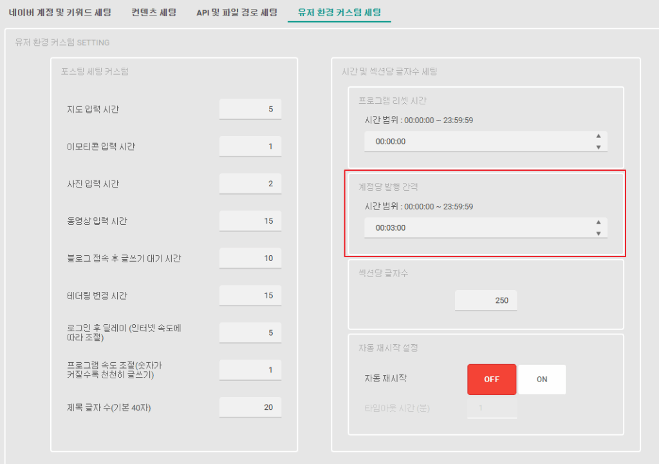The width and height of the screenshot is (659, 464).
Task: Turn 자동 재시작 ON
Action: click(542, 380)
